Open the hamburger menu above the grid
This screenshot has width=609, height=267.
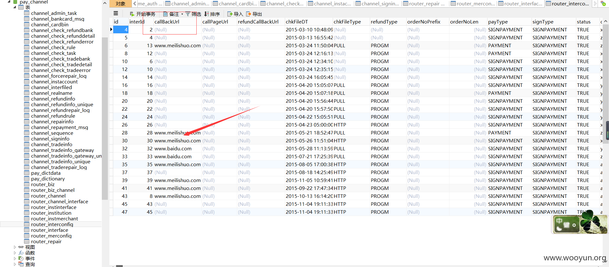point(116,13)
